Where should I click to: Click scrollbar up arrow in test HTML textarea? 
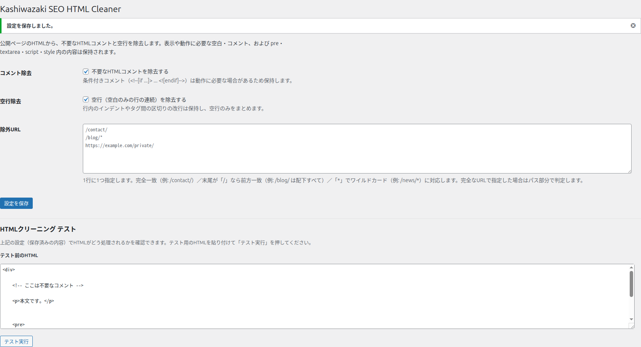[x=631, y=268]
